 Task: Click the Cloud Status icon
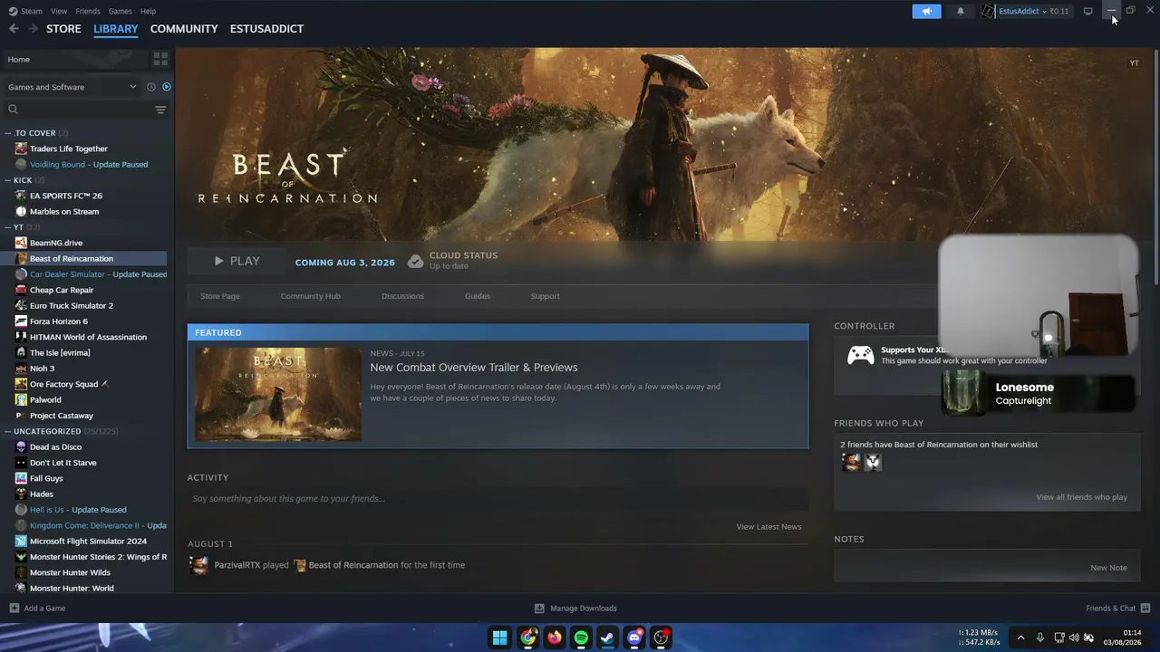(415, 261)
